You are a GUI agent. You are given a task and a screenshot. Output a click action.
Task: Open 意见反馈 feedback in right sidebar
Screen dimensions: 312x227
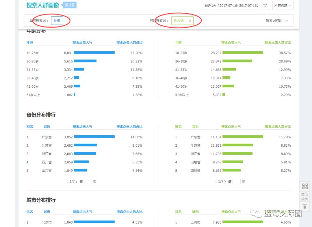coord(304,197)
